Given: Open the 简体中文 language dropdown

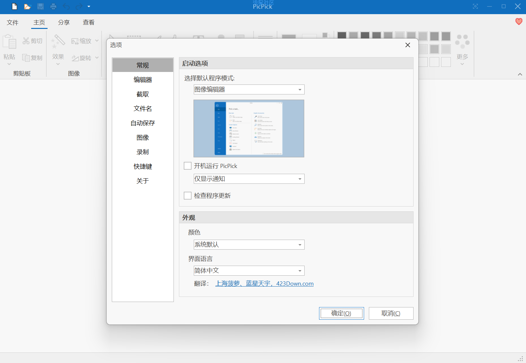Looking at the screenshot, I should 249,271.
